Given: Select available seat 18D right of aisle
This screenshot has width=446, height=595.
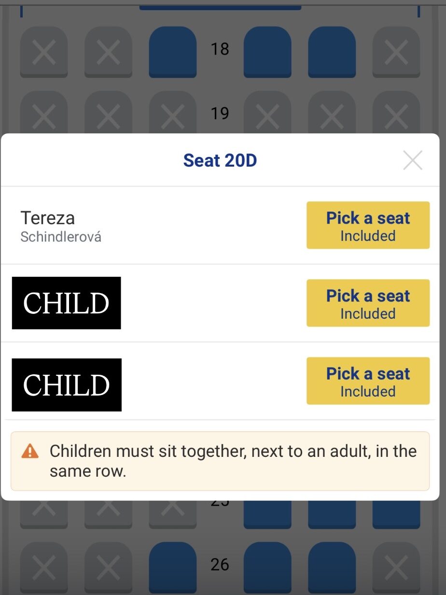Looking at the screenshot, I should 267,51.
